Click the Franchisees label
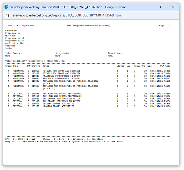184x170 pixels. point(116,53)
